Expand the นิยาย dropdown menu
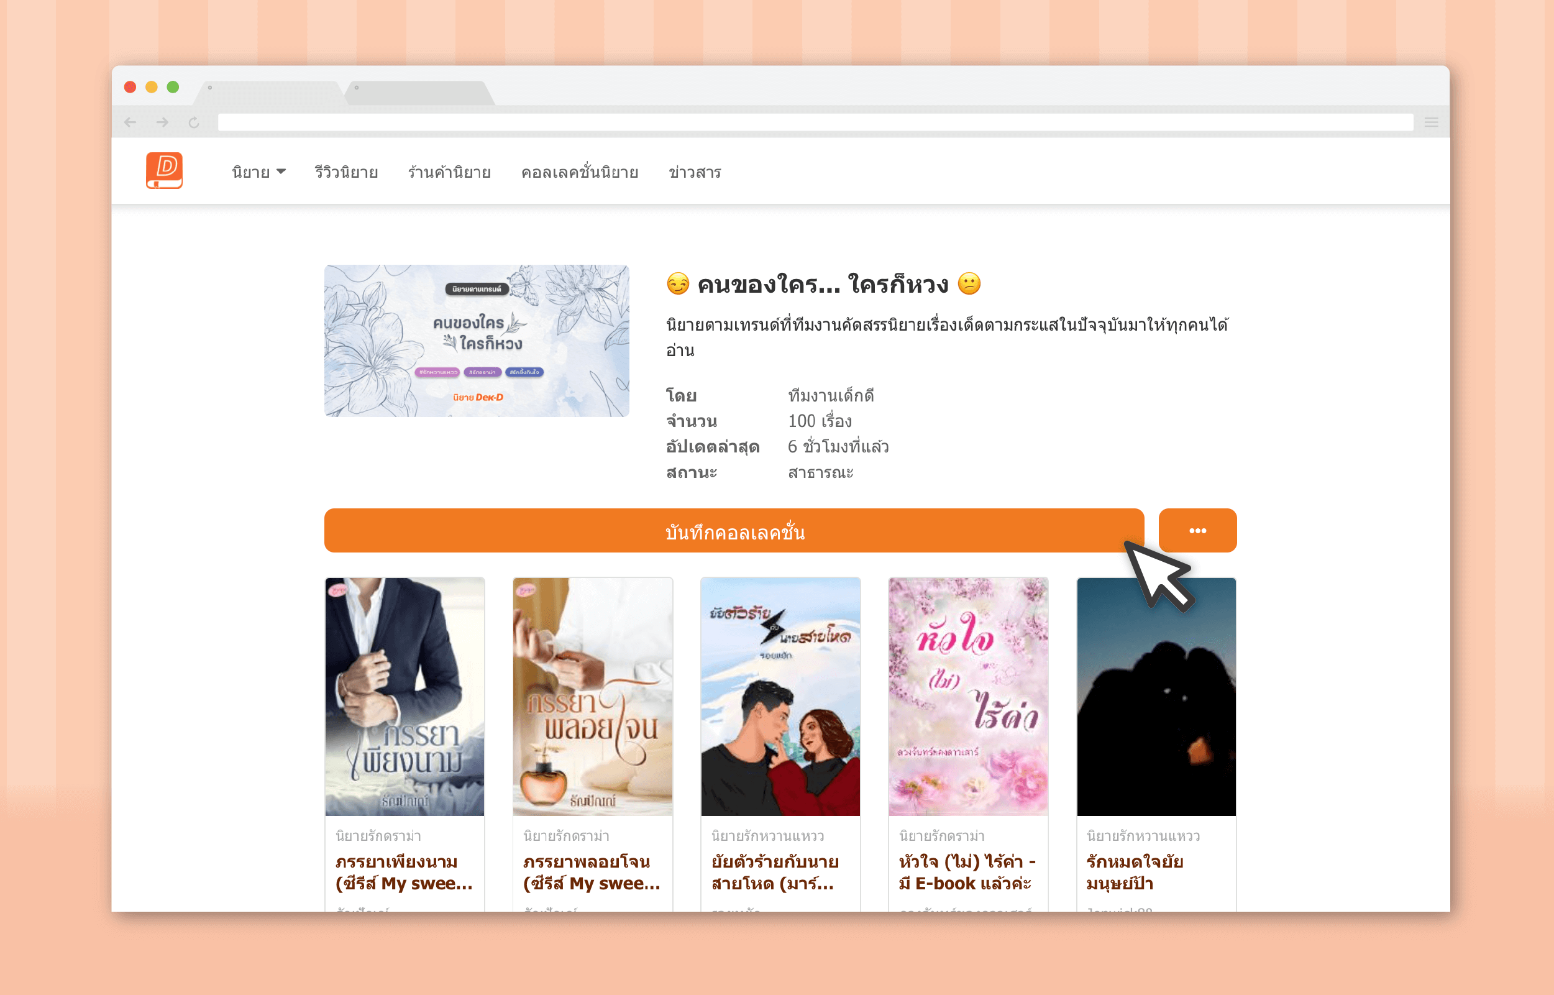The height and width of the screenshot is (995, 1554). point(258,173)
